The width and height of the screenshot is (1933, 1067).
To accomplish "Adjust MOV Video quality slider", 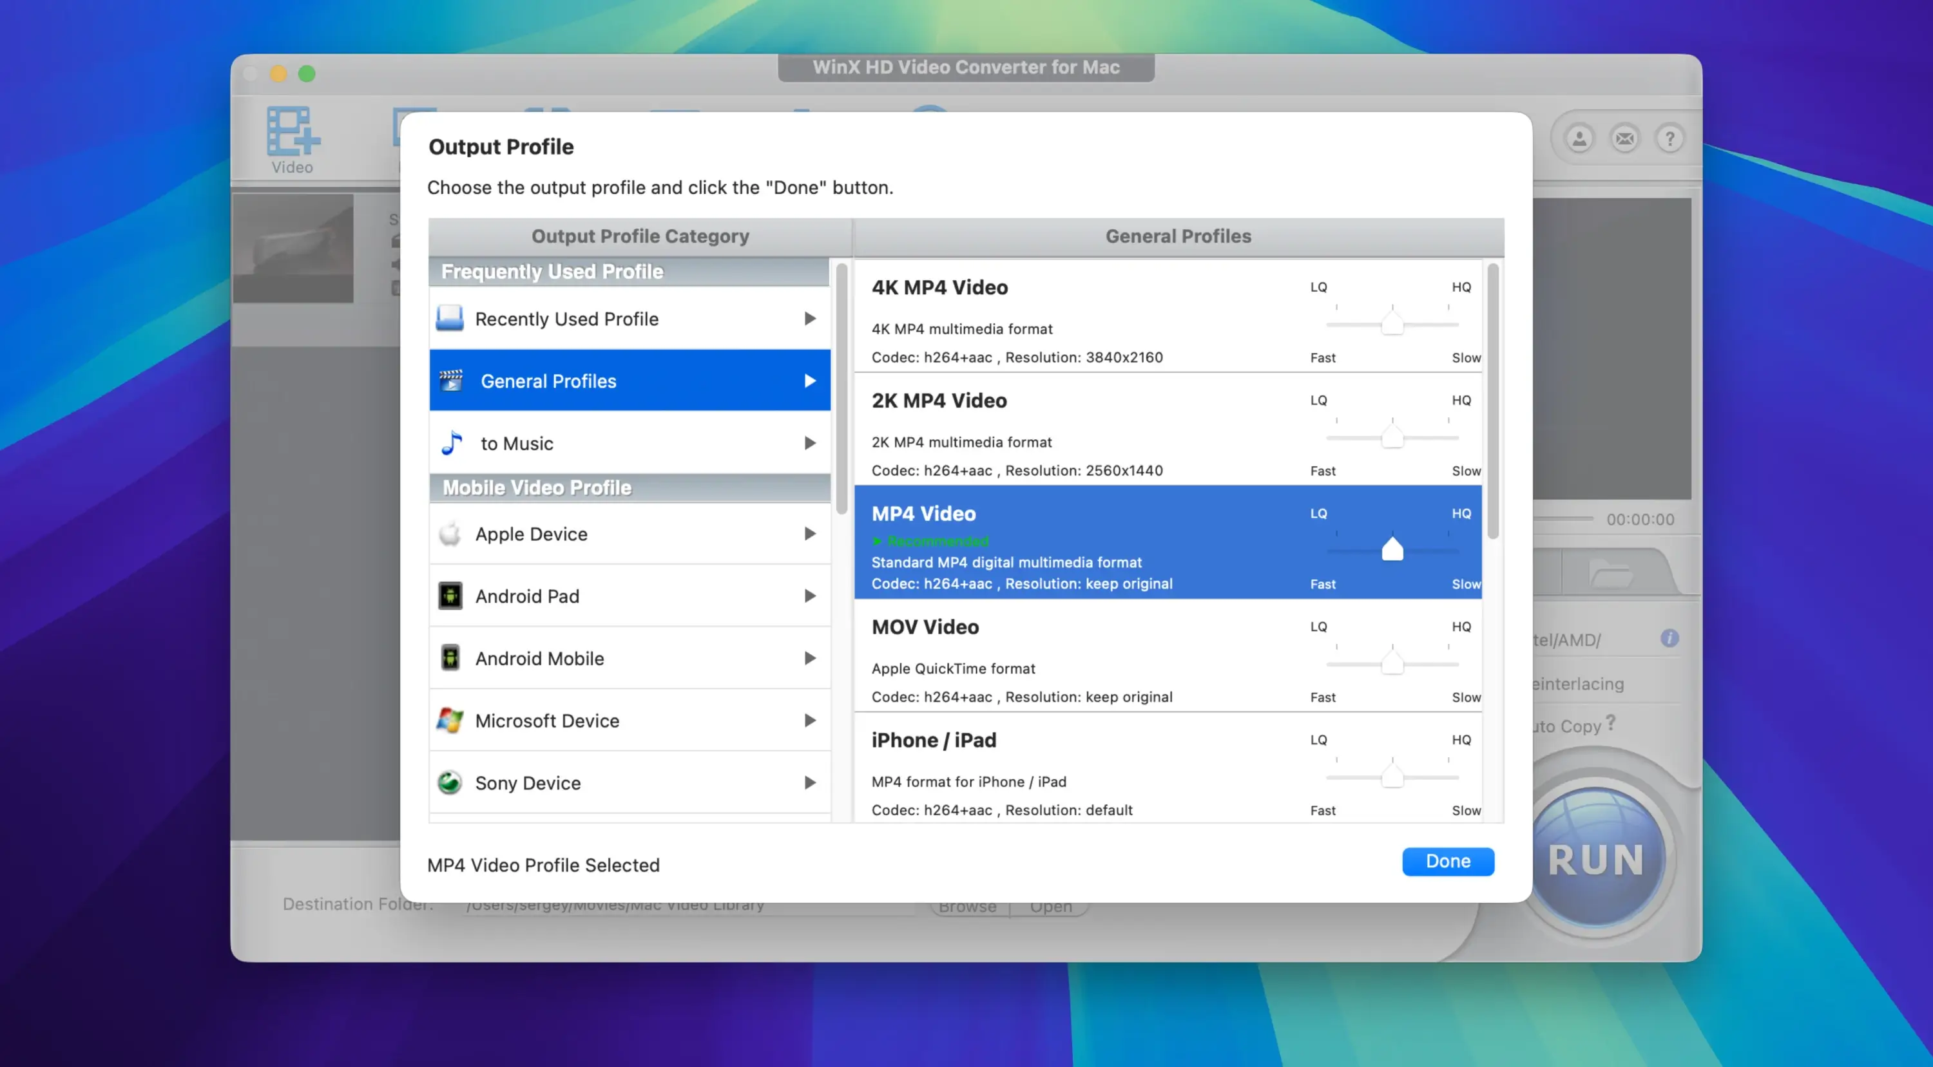I will point(1392,664).
